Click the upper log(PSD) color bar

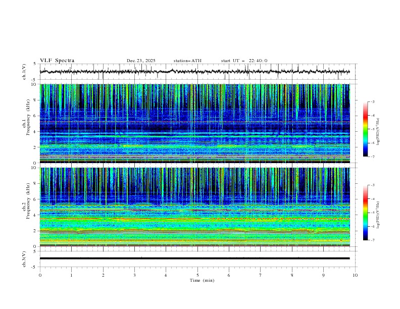(x=365, y=129)
